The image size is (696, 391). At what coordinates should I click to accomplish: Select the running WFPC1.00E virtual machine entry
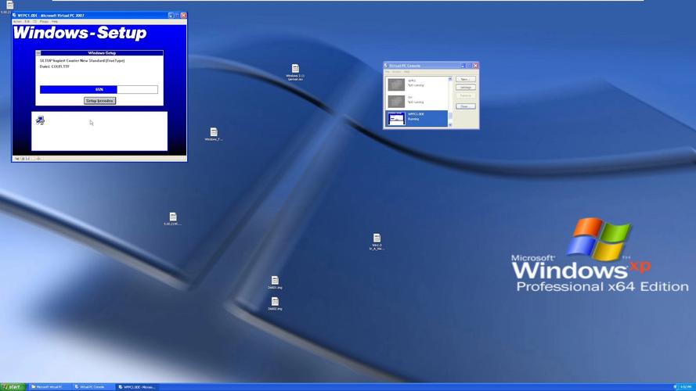[x=417, y=118]
